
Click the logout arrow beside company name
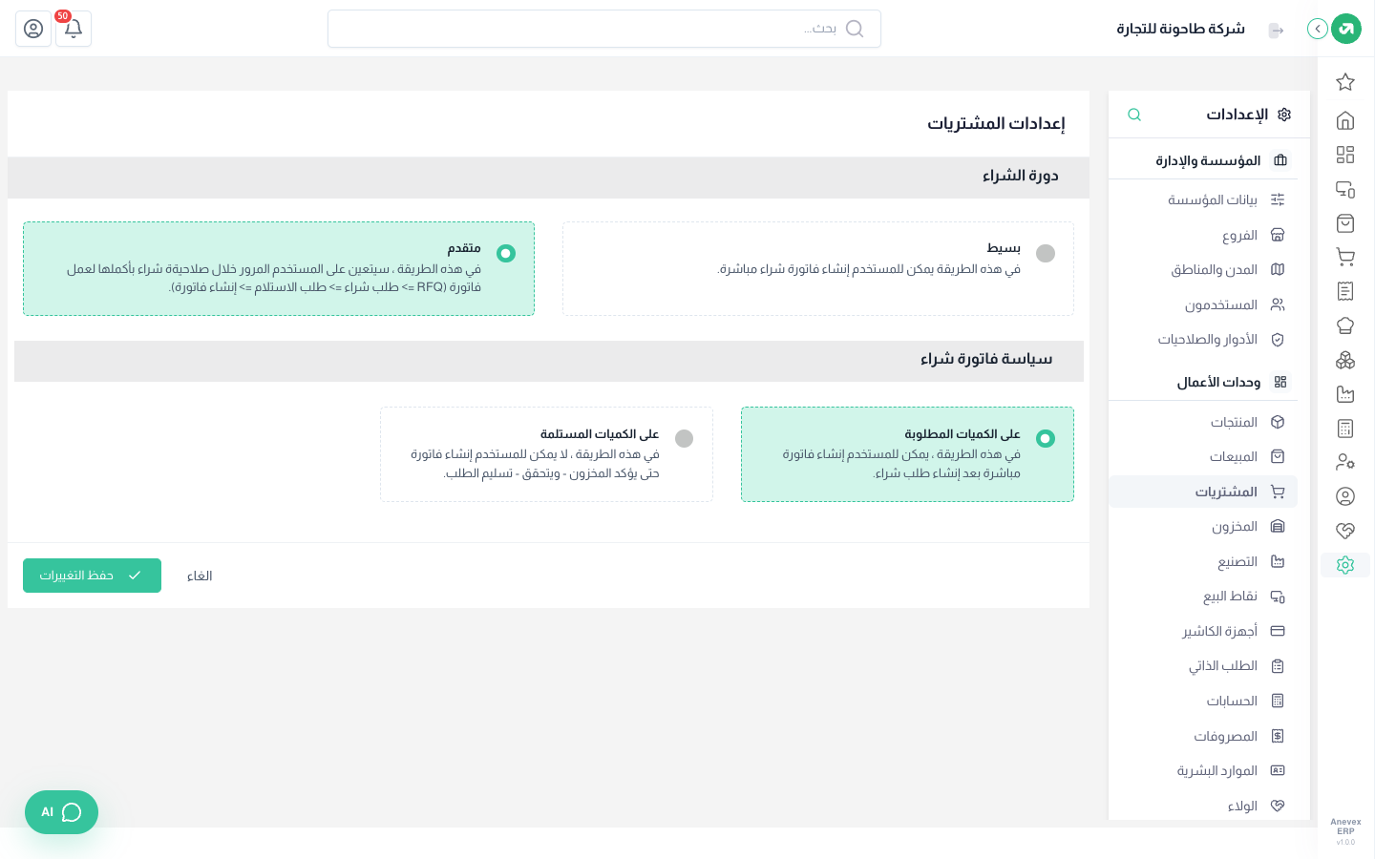1276,31
